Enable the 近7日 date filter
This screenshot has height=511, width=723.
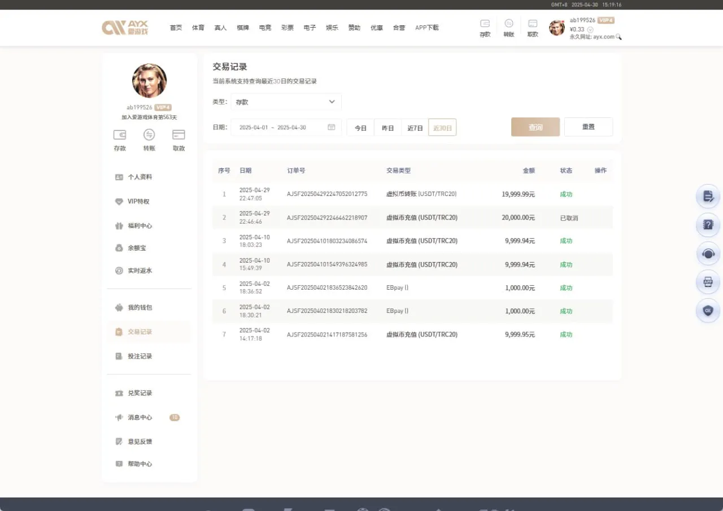click(x=415, y=128)
